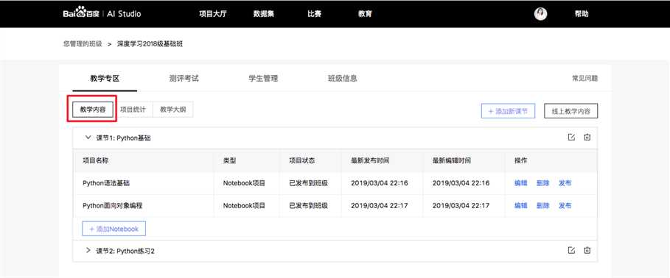Delete 课节2 Python练习2 with trash icon
The height and width of the screenshot is (278, 670).
click(587, 250)
